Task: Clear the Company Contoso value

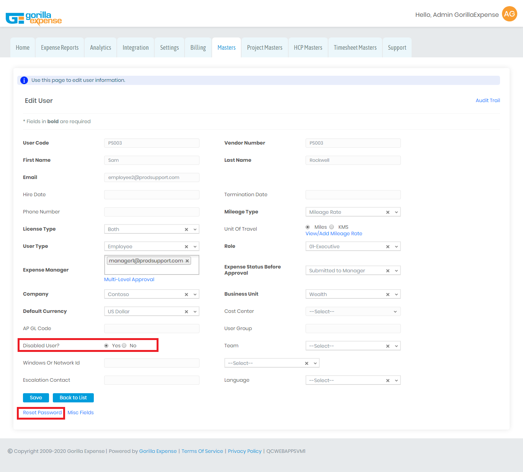Action: [x=186, y=295]
